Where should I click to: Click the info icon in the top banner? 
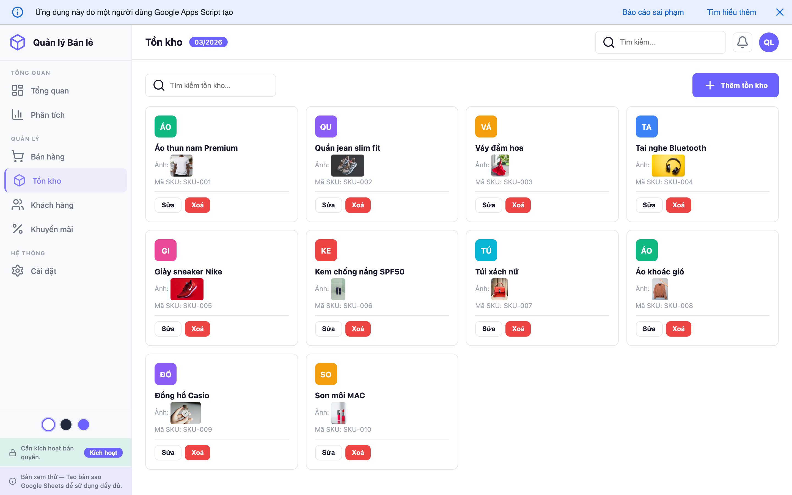tap(18, 12)
